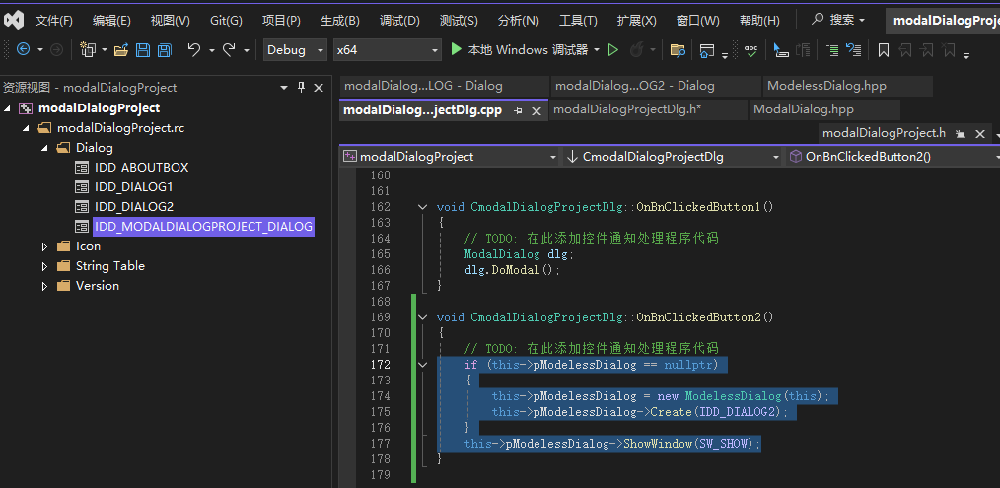Open the x64 platform dropdown
Image resolution: width=1000 pixels, height=488 pixels.
click(x=386, y=50)
